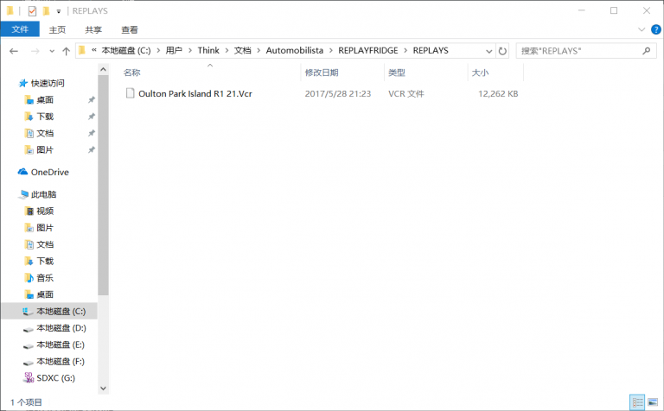
Task: Click the pin icon beside 下载
Action: pos(91,117)
